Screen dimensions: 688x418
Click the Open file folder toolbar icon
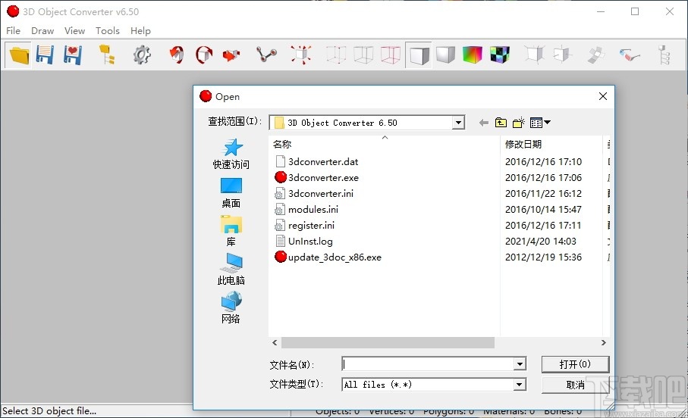click(18, 55)
